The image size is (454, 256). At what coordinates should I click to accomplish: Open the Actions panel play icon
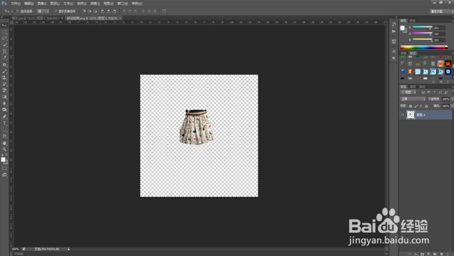pyautogui.click(x=394, y=31)
